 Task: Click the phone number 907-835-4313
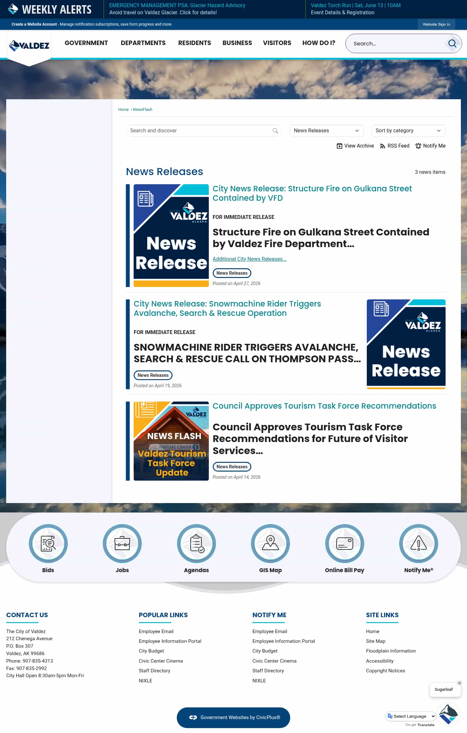[x=38, y=661]
